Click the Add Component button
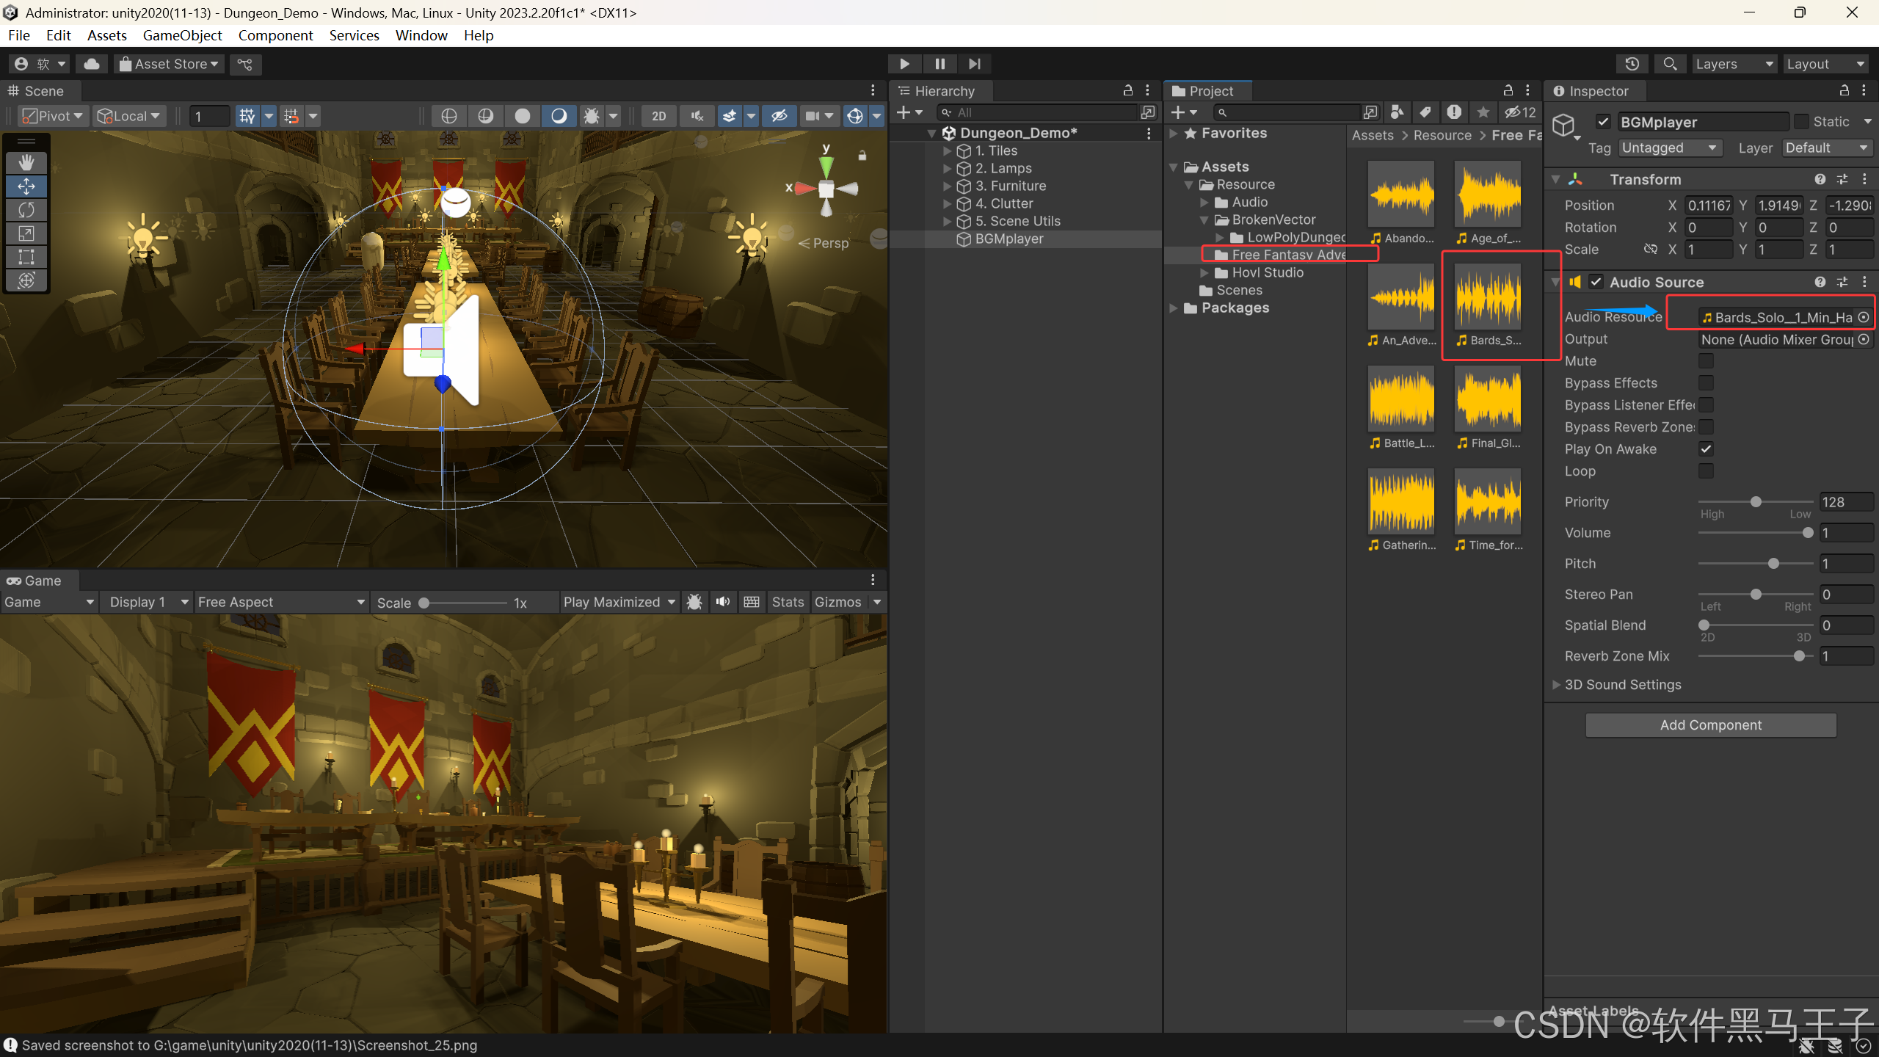Viewport: 1879px width, 1057px height. (x=1710, y=724)
